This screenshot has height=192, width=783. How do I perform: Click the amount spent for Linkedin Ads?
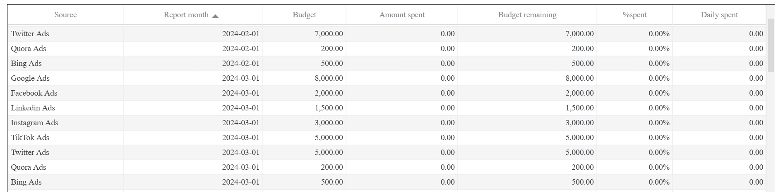coord(447,108)
